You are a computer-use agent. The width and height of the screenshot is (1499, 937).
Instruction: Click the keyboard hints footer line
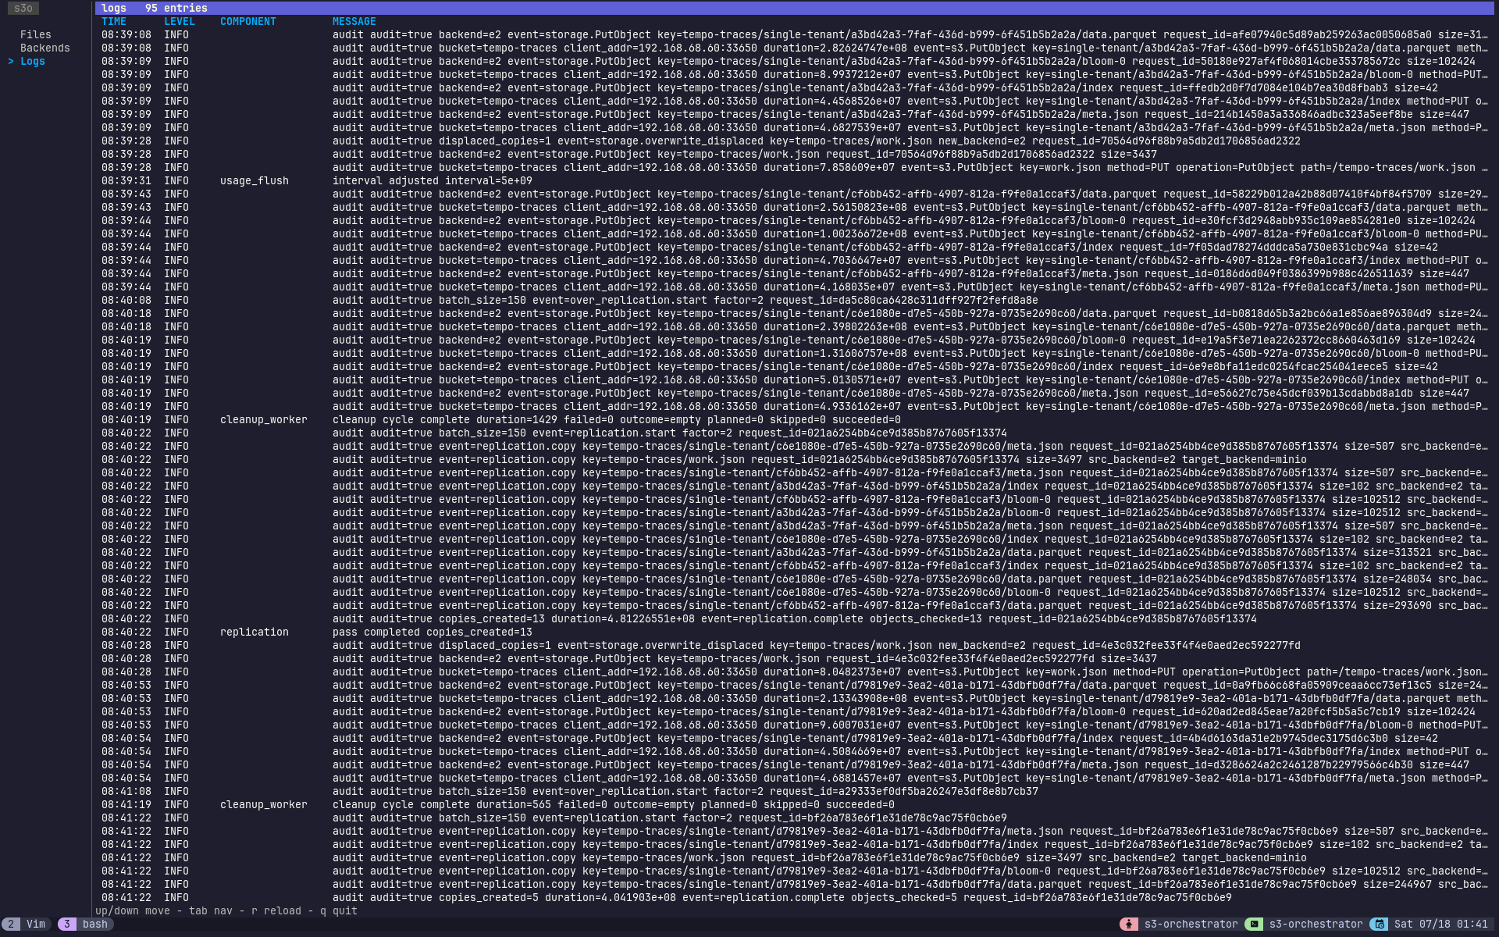point(226,911)
